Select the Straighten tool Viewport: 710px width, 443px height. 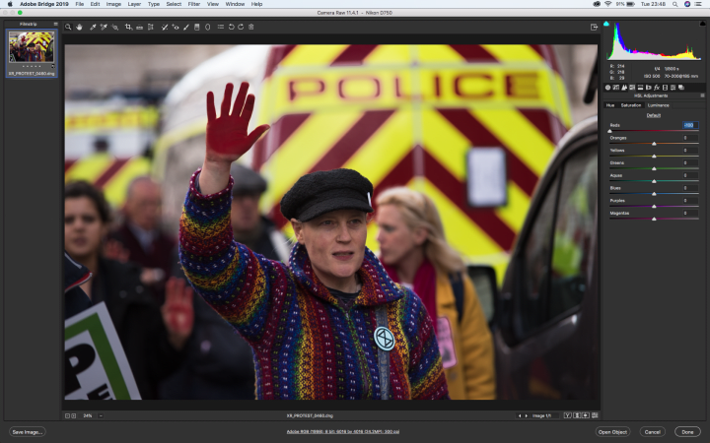pos(139,28)
